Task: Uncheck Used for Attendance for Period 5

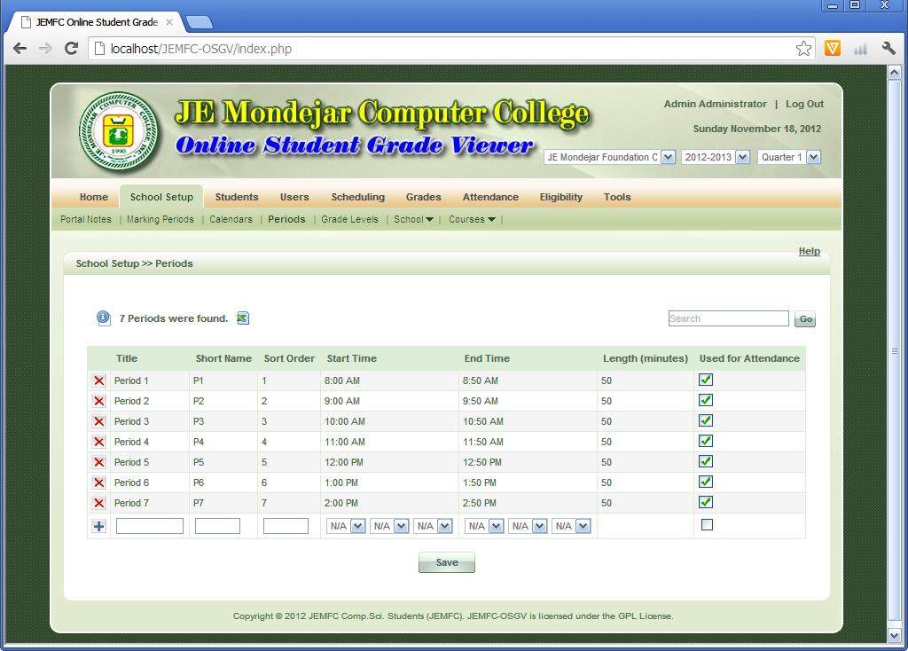Action: point(705,461)
